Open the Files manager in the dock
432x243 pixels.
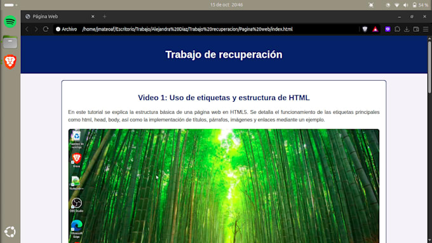coord(10,42)
